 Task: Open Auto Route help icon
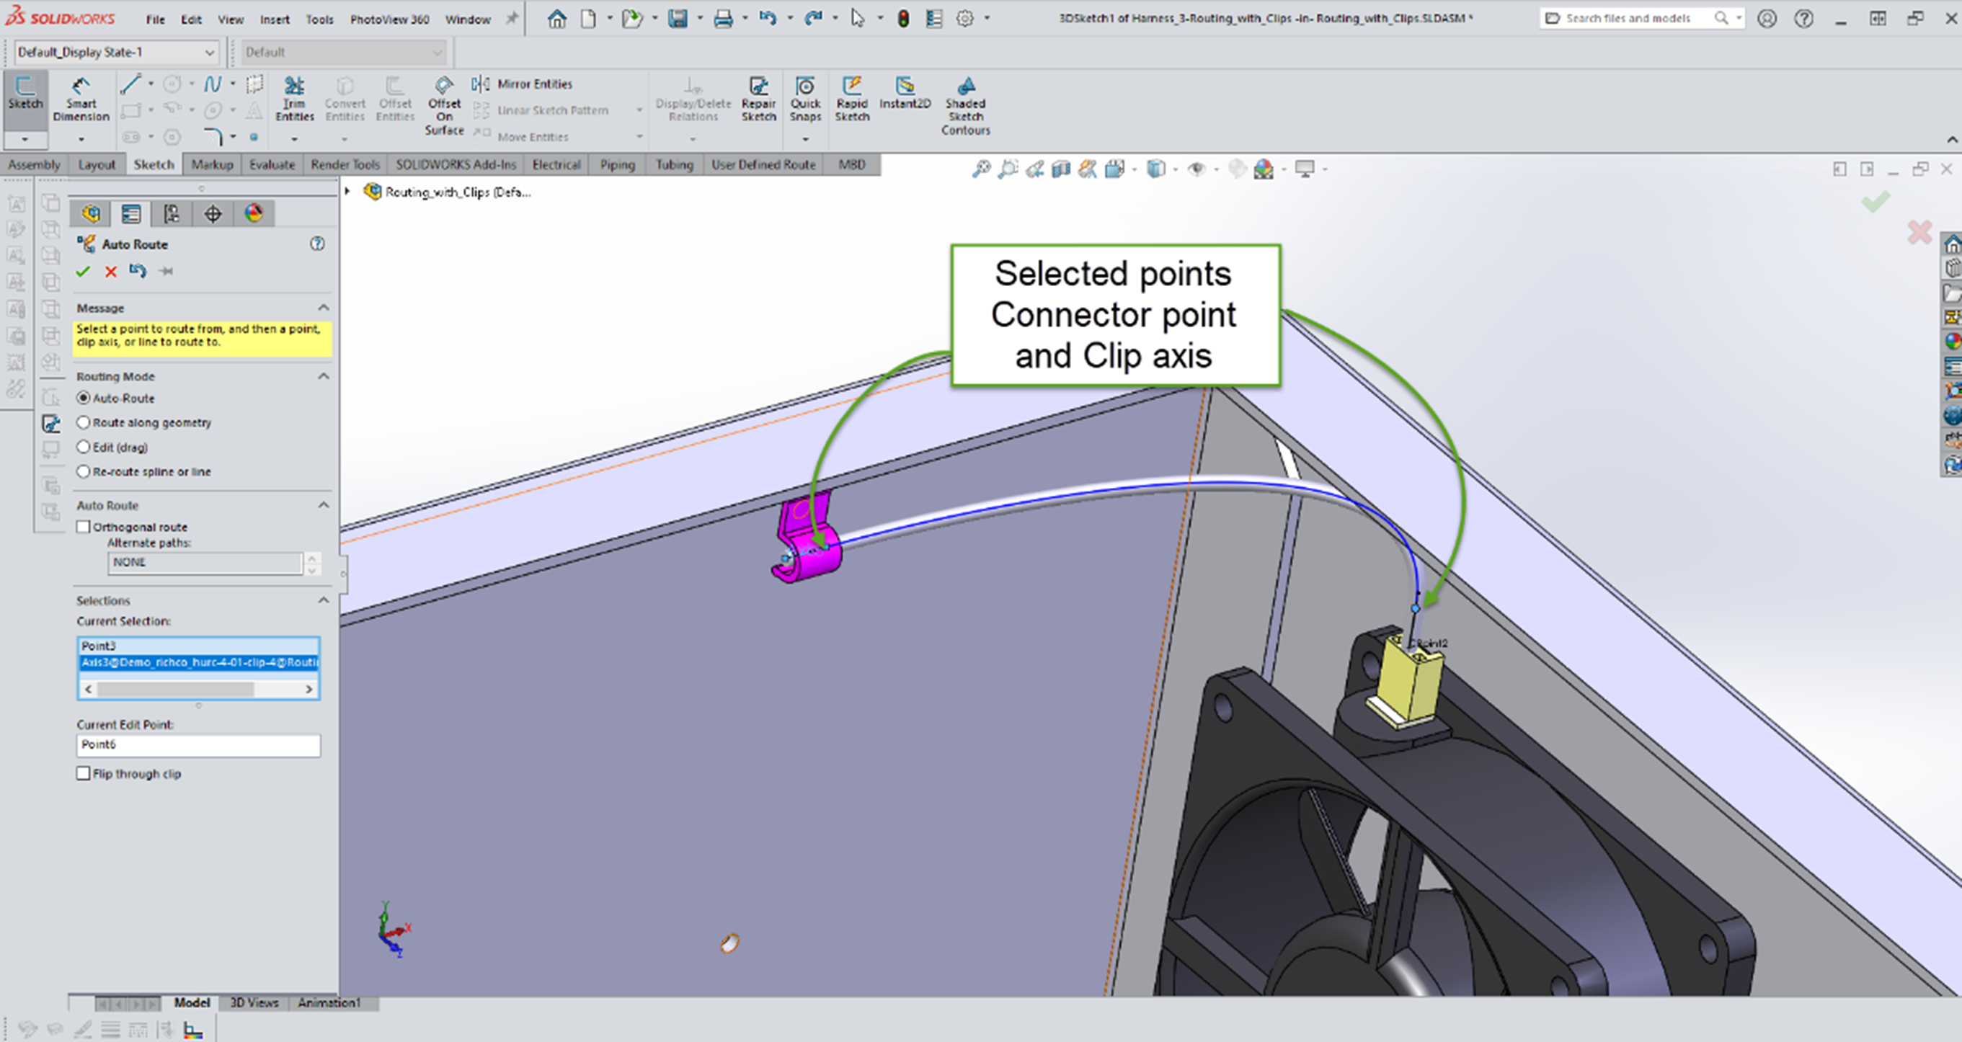(x=318, y=244)
